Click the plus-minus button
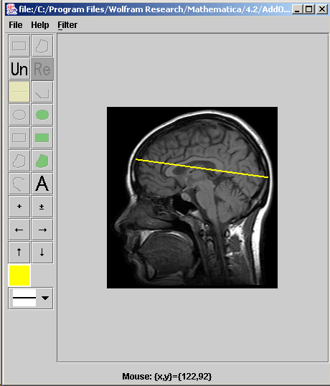The width and height of the screenshot is (330, 386). click(x=42, y=207)
